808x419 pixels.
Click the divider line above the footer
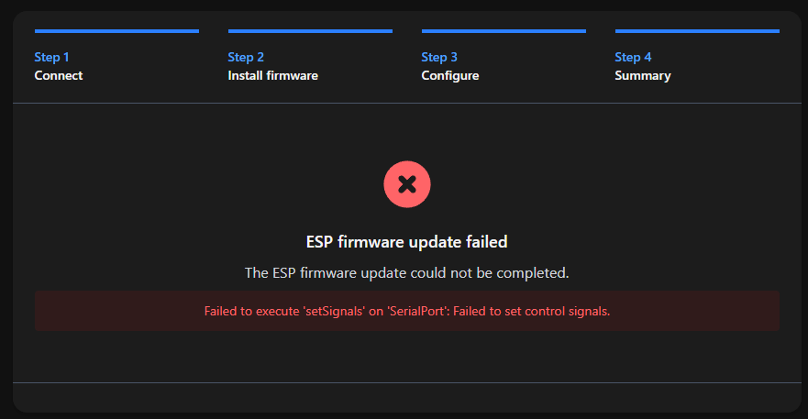click(x=406, y=382)
